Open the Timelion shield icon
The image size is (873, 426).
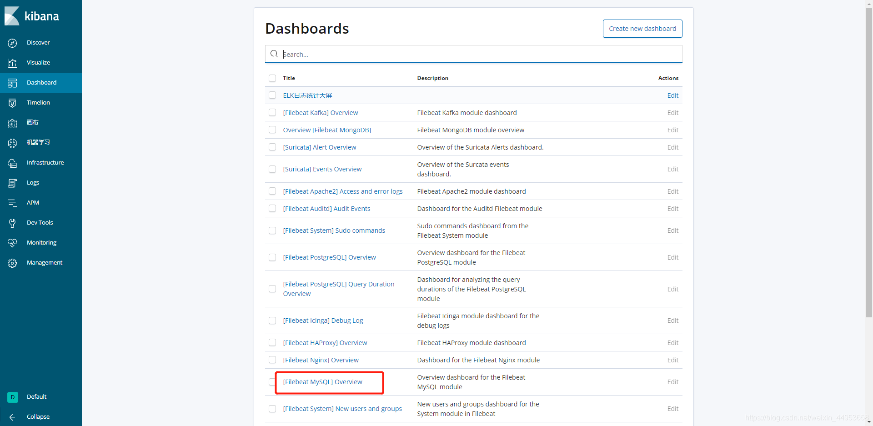(12, 103)
